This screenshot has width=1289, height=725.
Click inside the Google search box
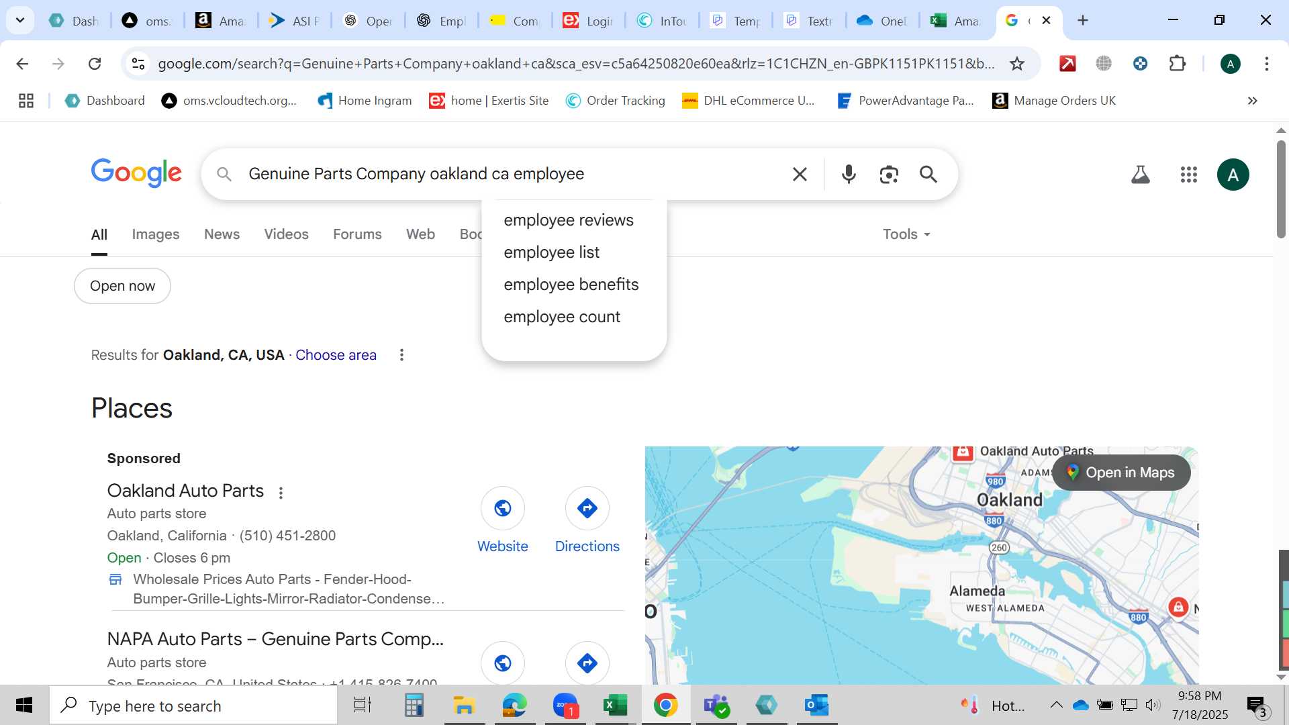click(x=510, y=174)
